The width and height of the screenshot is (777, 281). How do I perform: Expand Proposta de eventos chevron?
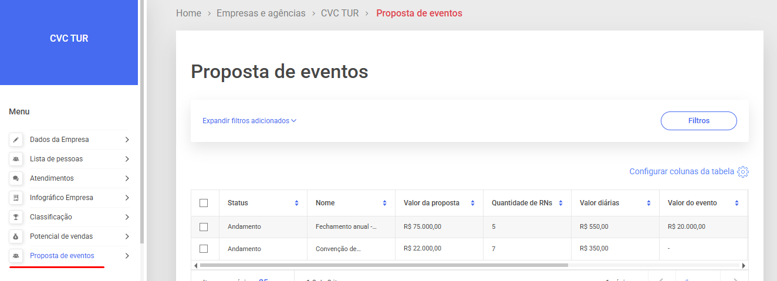[x=127, y=256]
